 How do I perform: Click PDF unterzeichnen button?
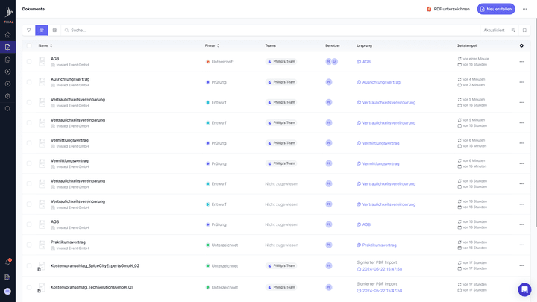click(448, 9)
